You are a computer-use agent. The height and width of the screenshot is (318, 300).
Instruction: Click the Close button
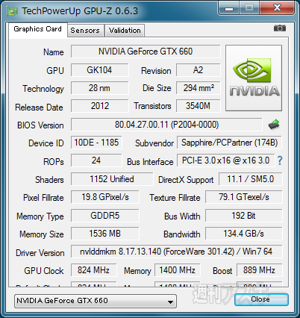coord(261,299)
